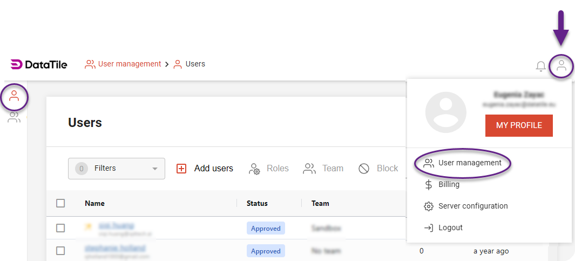Open the Teams icon in left sidebar
Image resolution: width=575 pixels, height=261 pixels.
coord(14,118)
